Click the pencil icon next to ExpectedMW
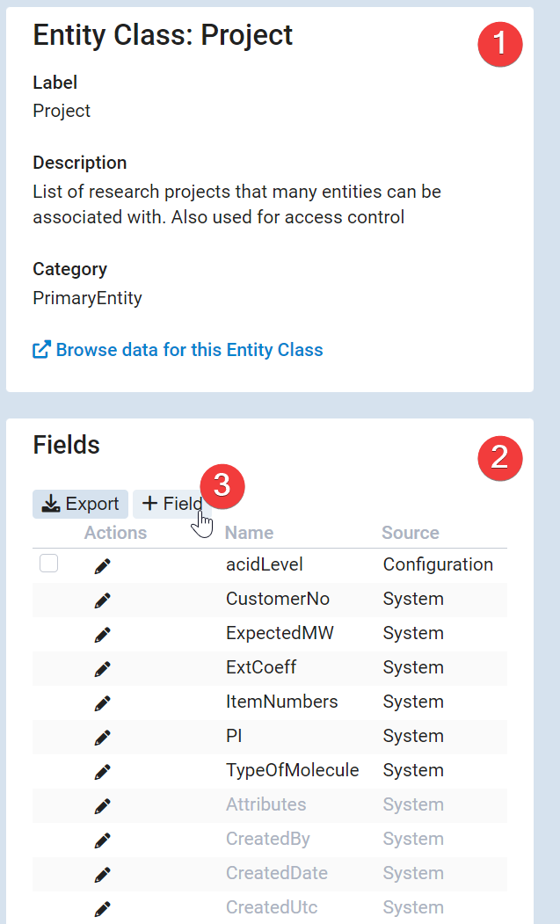Image resolution: width=560 pixels, height=924 pixels. pyautogui.click(x=103, y=635)
